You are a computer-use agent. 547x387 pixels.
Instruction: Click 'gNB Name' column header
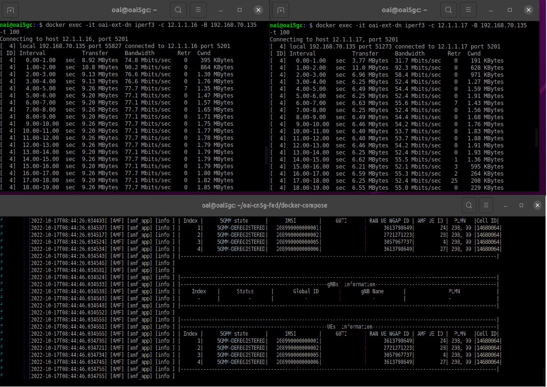372,291
